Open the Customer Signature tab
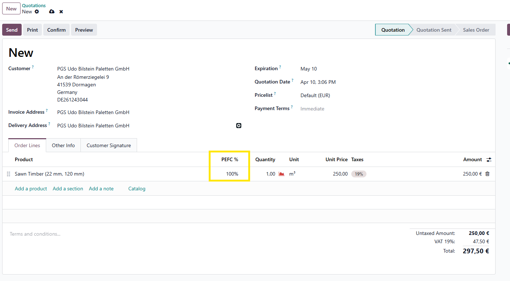 click(x=109, y=145)
